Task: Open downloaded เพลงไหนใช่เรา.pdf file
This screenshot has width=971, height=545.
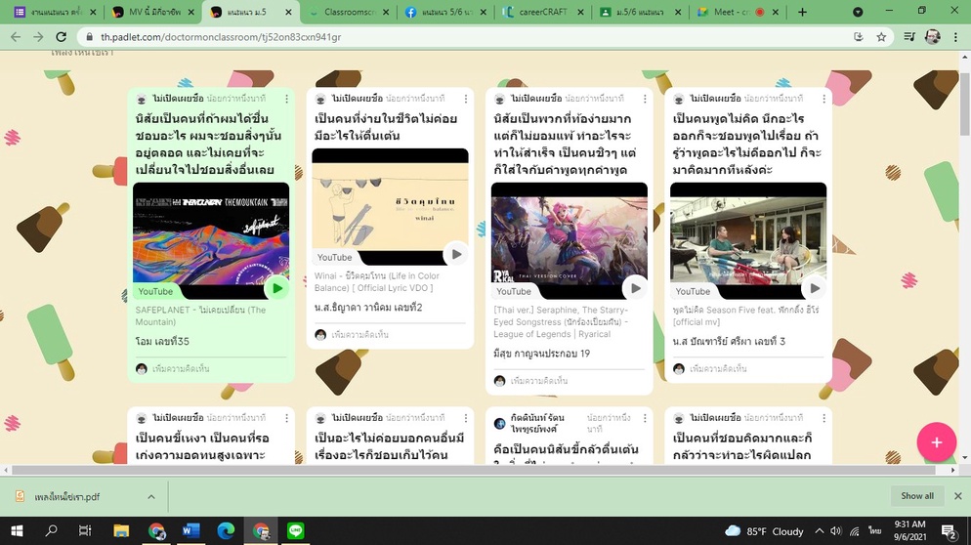Action: [x=66, y=497]
